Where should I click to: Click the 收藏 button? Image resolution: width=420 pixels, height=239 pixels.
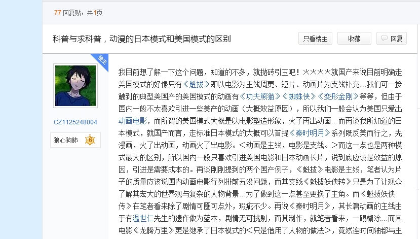[354, 39]
